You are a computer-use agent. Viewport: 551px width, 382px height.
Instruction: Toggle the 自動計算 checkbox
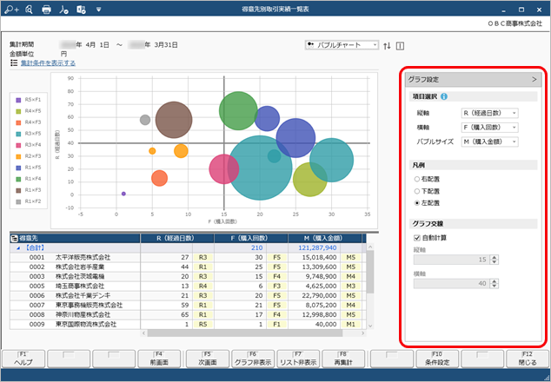(417, 238)
